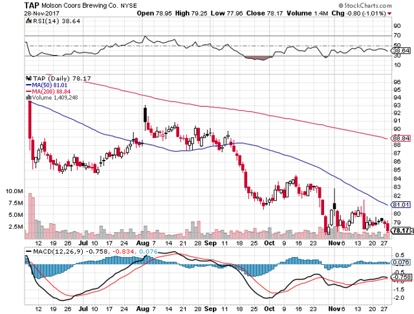Click the MACD(12,26,9) -0.758 legend label

(70, 251)
